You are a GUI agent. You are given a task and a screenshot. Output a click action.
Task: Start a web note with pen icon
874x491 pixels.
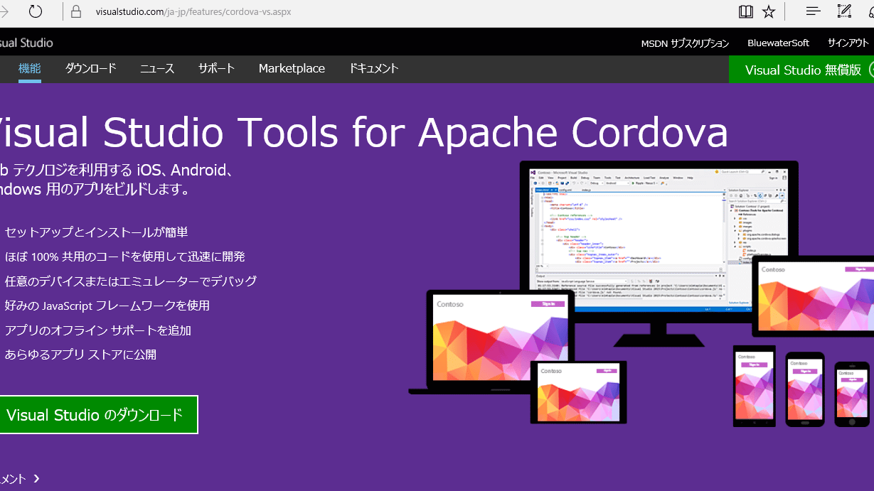[x=844, y=11]
